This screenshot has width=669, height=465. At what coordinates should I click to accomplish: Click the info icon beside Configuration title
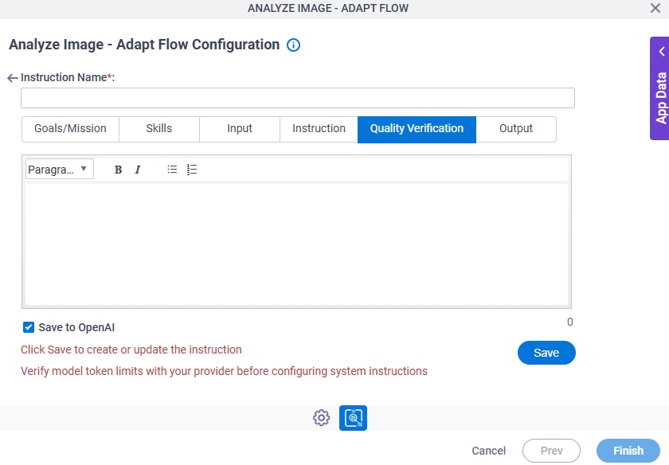pyautogui.click(x=293, y=45)
